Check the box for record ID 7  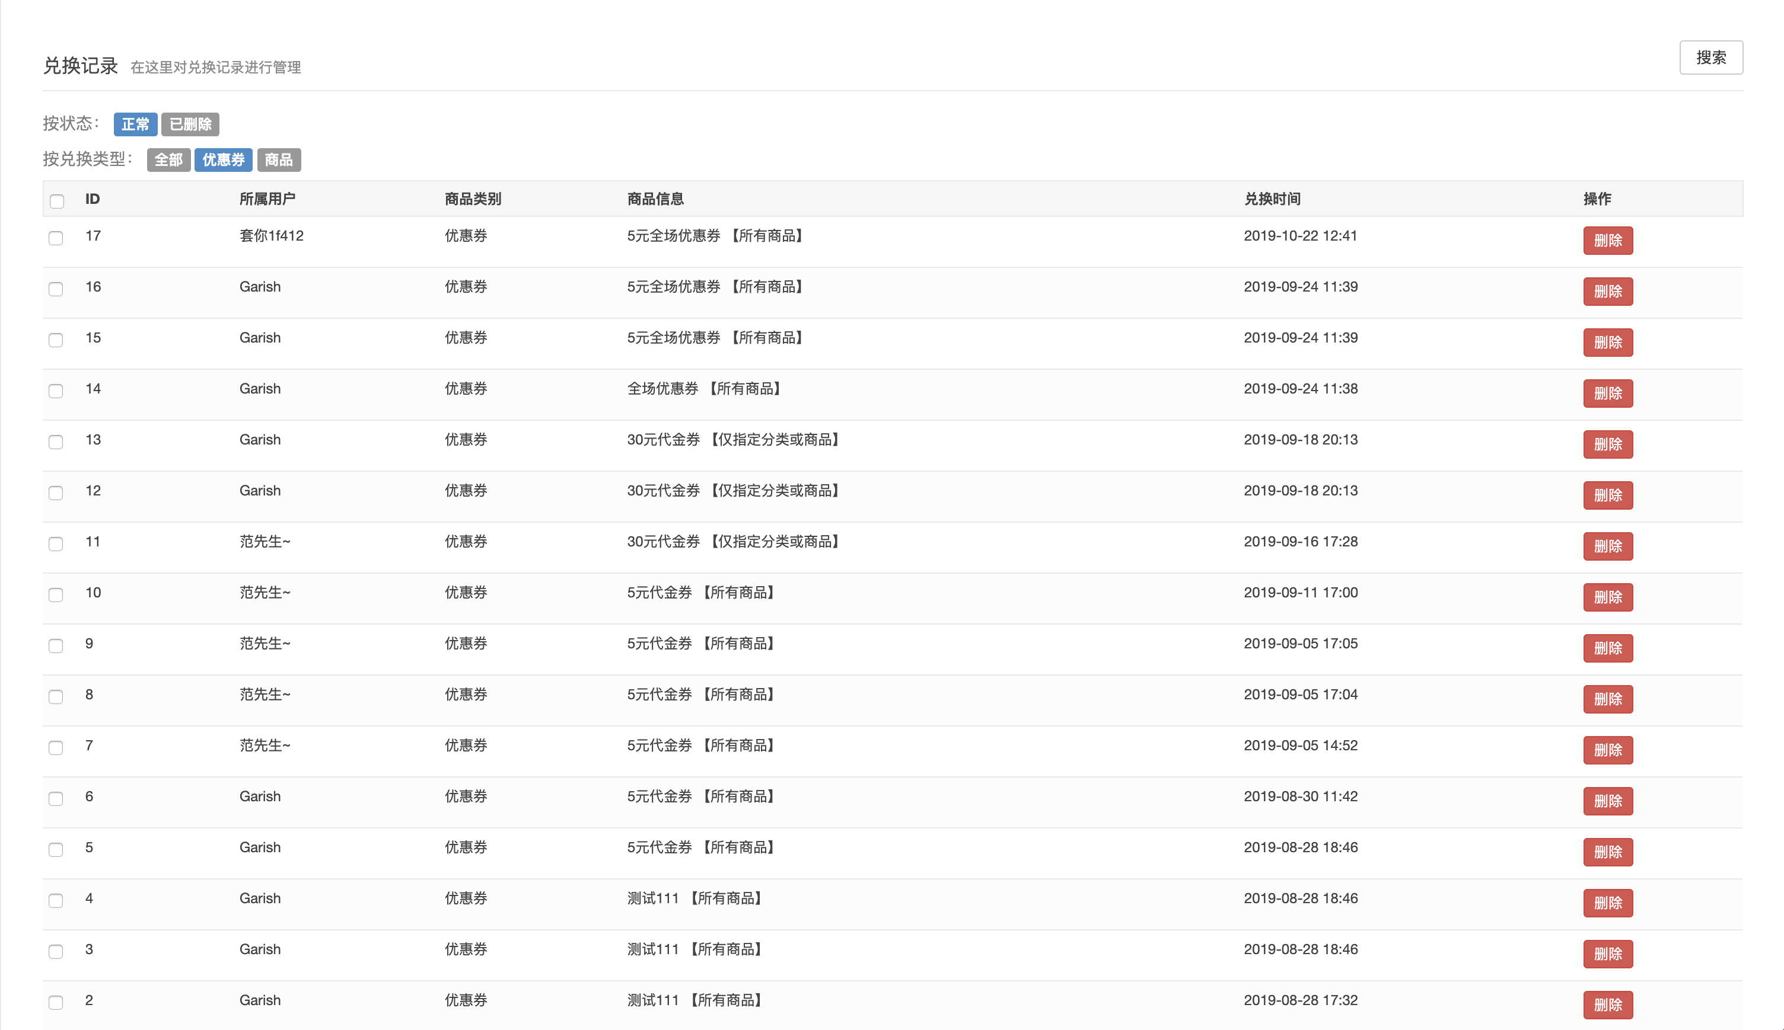click(56, 747)
